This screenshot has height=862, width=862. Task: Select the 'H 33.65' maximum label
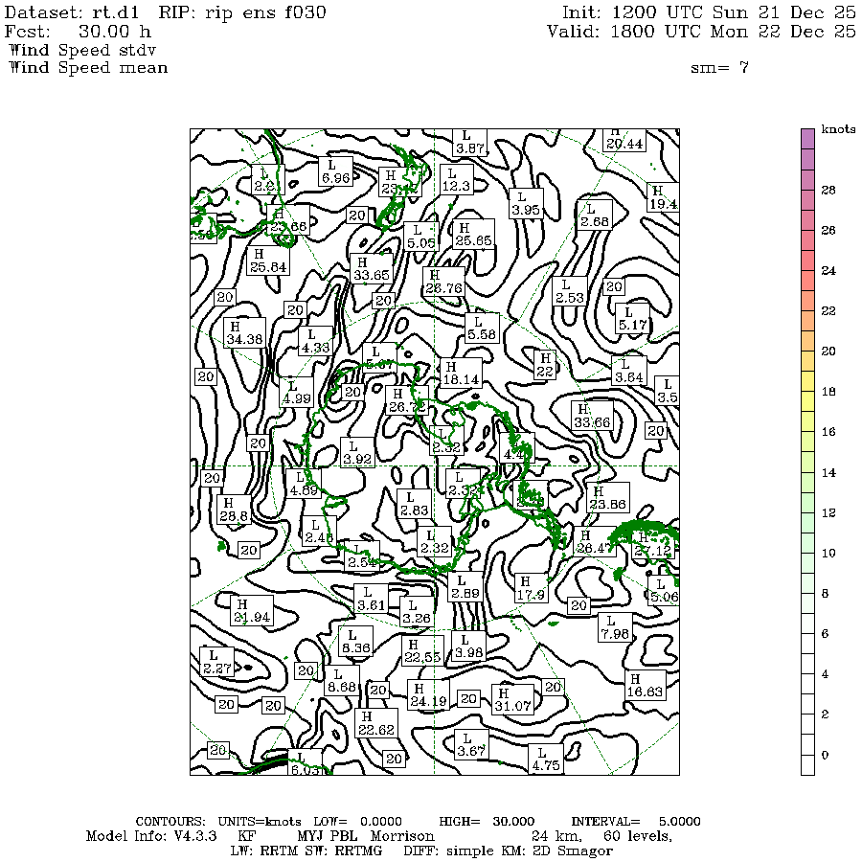point(372,268)
